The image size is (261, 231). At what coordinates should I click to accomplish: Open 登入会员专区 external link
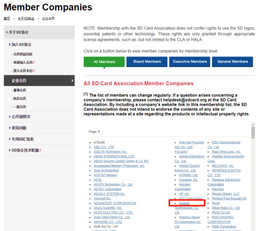click(x=24, y=71)
